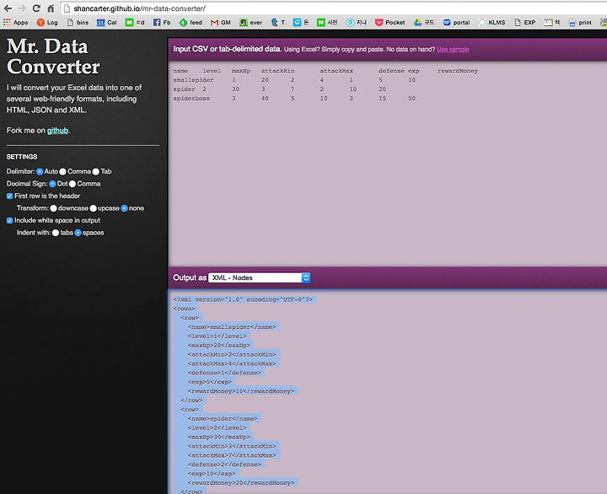Viewport: 607px width, 494px height.
Task: Toggle Include white space in output
Action: 9,221
